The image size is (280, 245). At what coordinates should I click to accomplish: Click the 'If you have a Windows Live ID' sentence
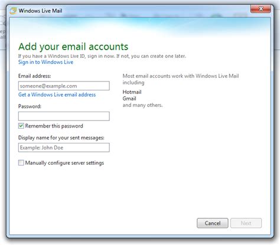(x=102, y=56)
